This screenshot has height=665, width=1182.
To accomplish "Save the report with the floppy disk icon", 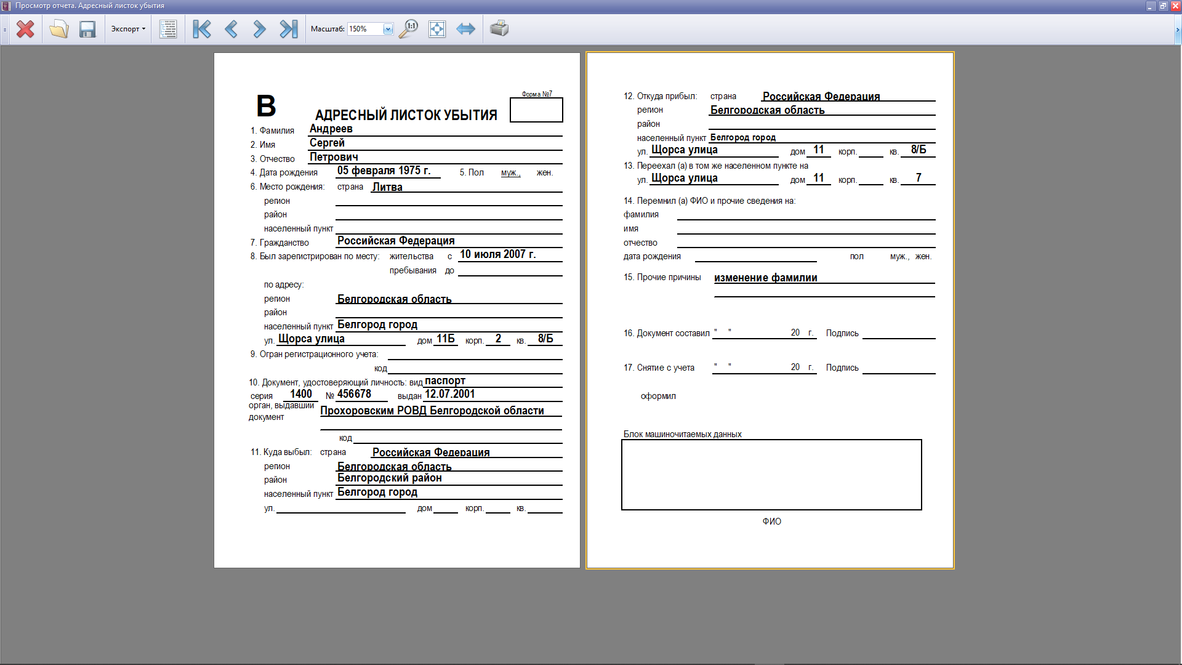I will tap(87, 29).
